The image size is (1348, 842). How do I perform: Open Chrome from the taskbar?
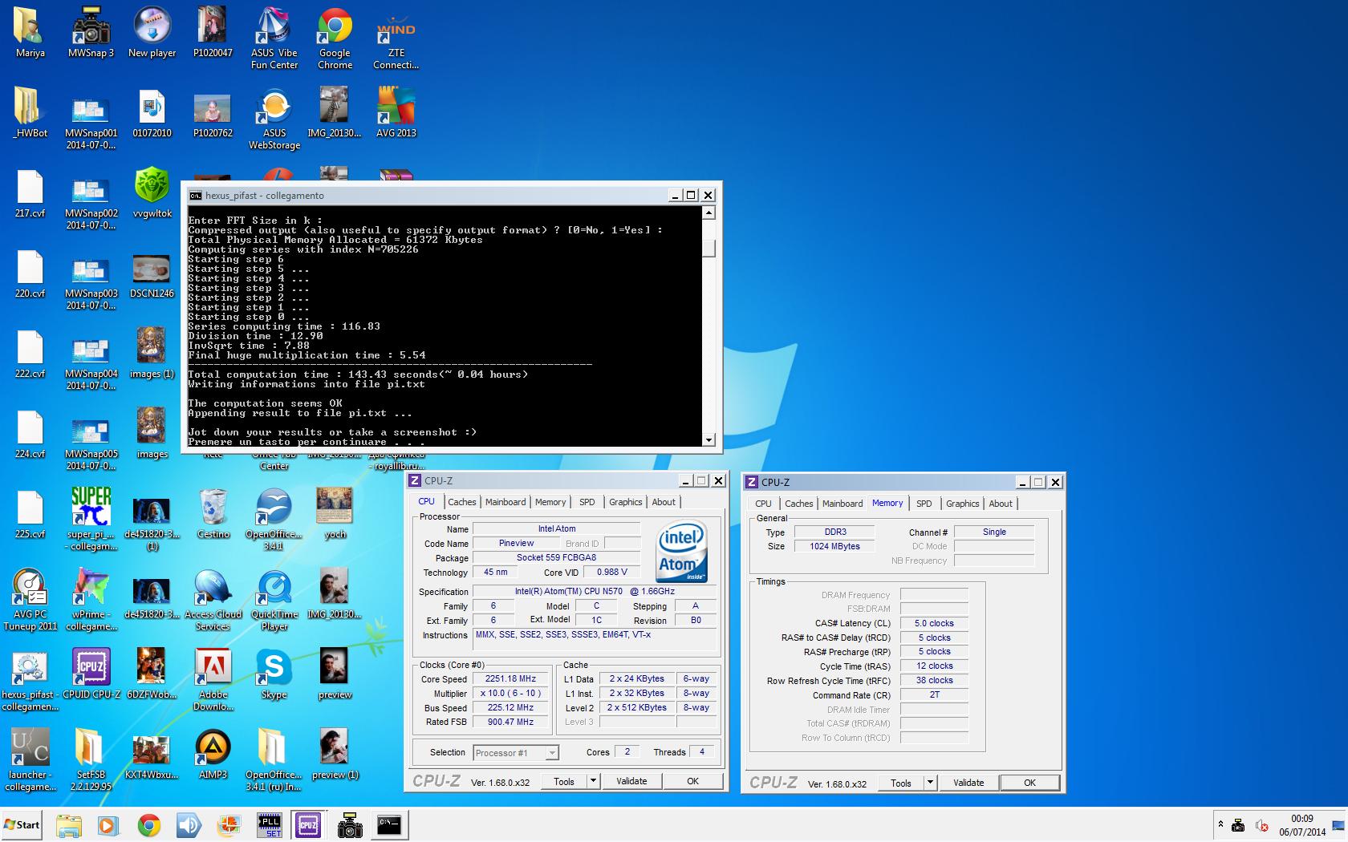(148, 825)
